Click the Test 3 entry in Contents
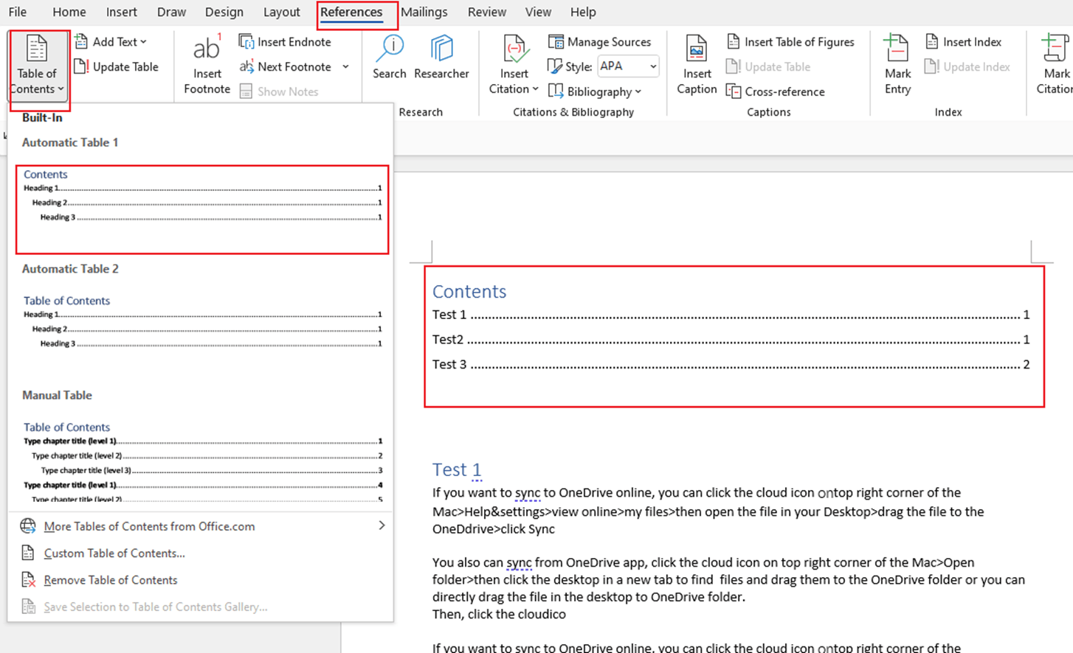This screenshot has width=1073, height=653. point(731,365)
